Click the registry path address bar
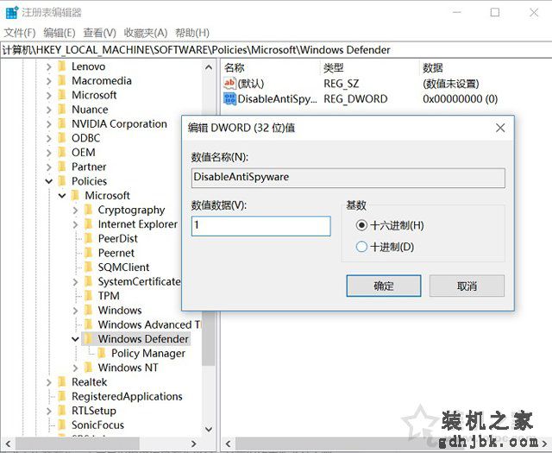The height and width of the screenshot is (453, 552). [x=276, y=50]
